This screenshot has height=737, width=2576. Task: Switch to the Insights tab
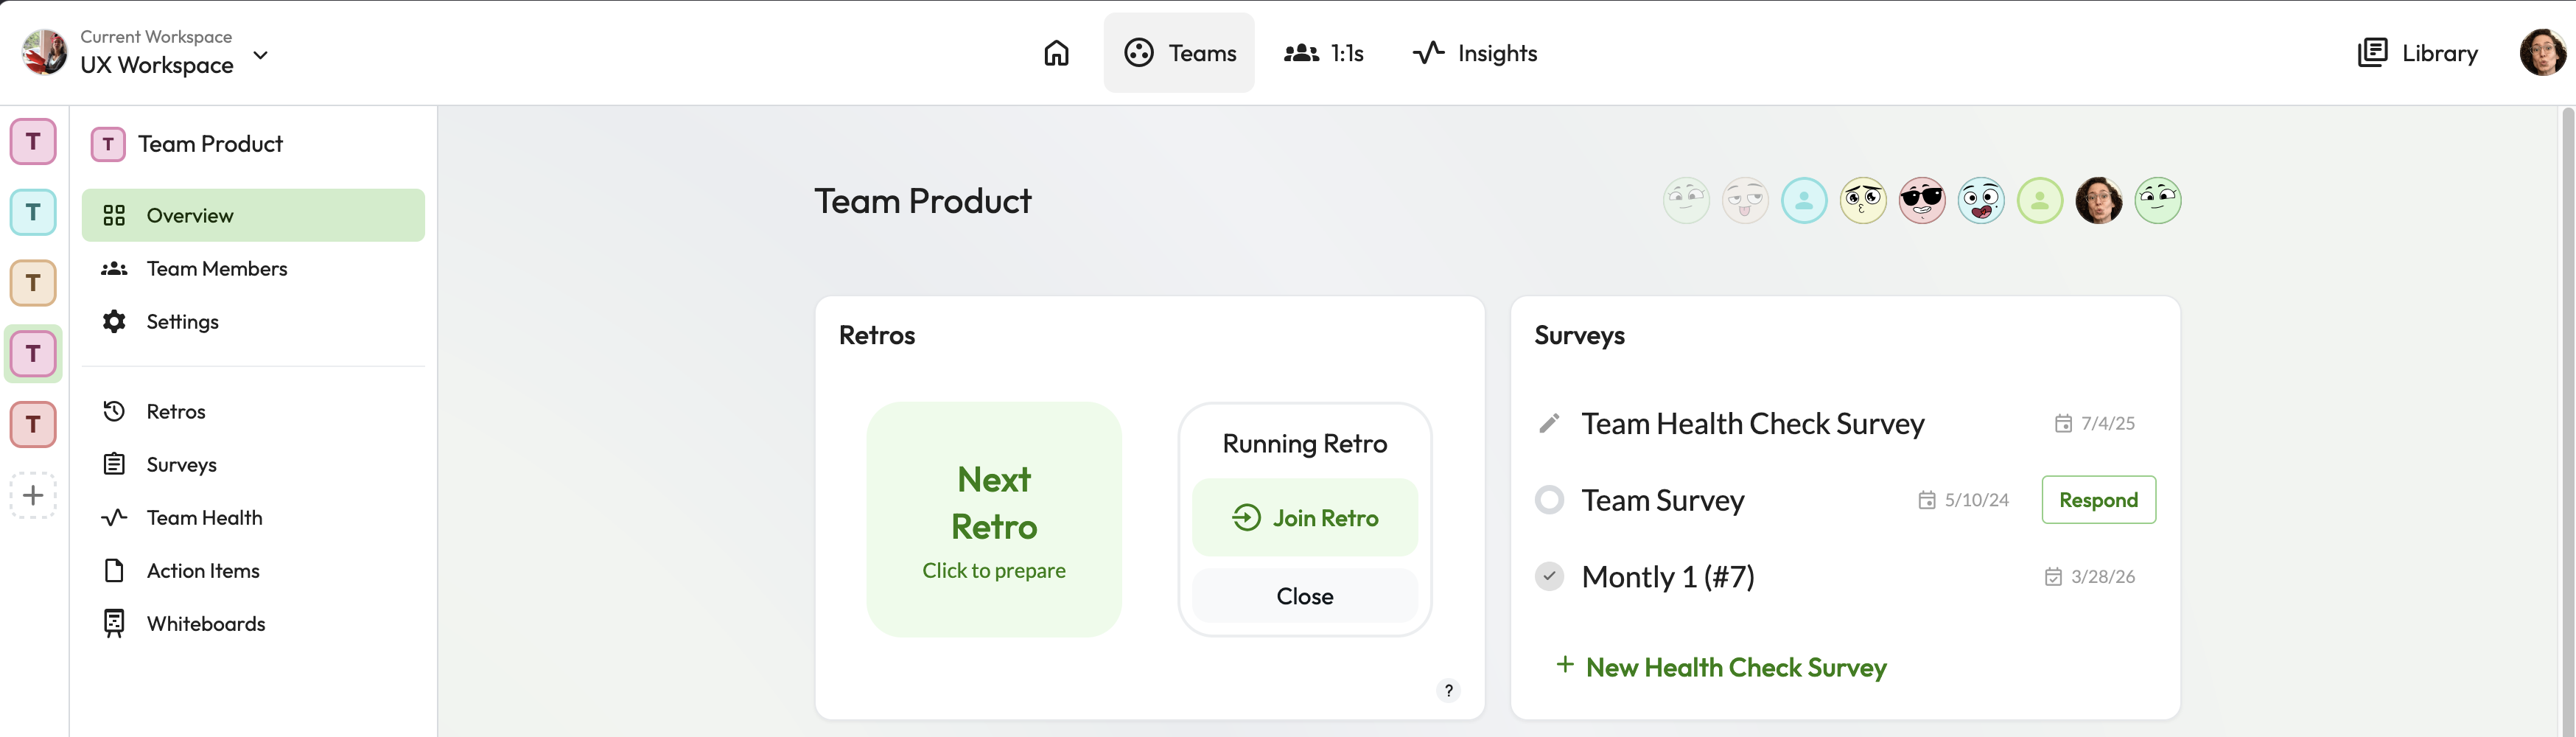tap(1475, 53)
